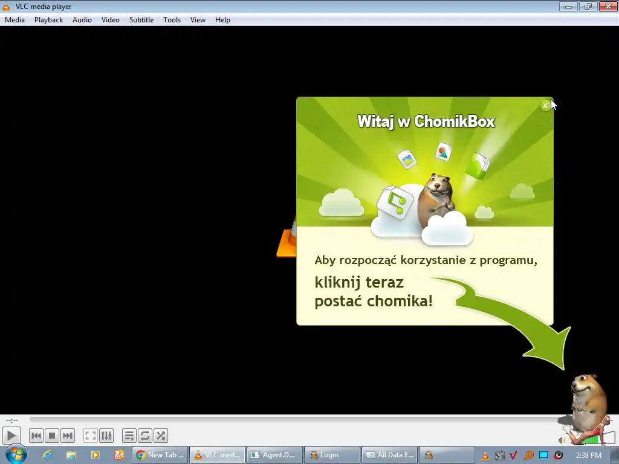
Task: Switch to VLC med... taskbar button
Action: [218, 455]
